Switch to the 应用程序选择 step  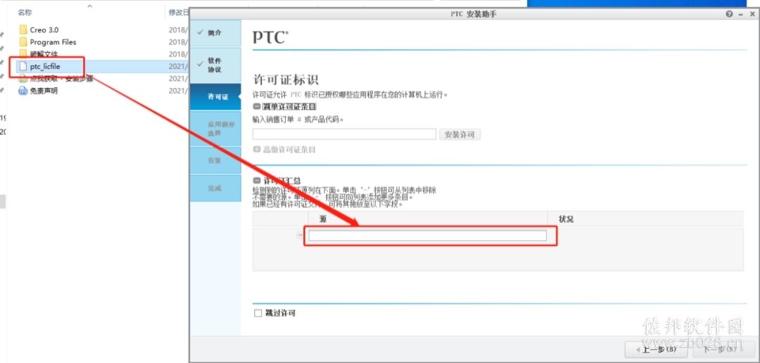pyautogui.click(x=215, y=129)
